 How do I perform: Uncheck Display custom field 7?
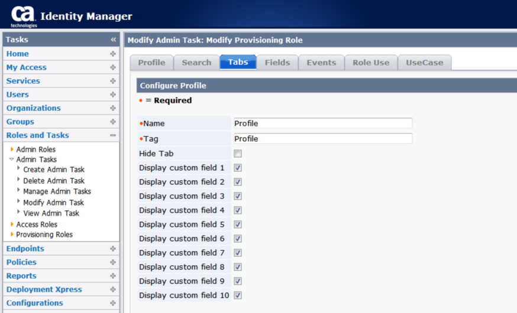click(238, 252)
